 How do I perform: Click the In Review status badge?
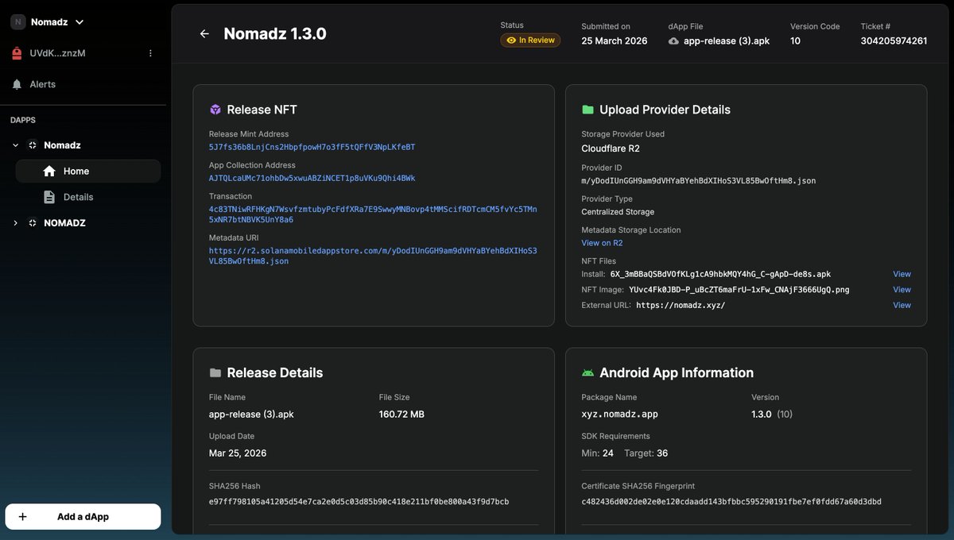(530, 40)
